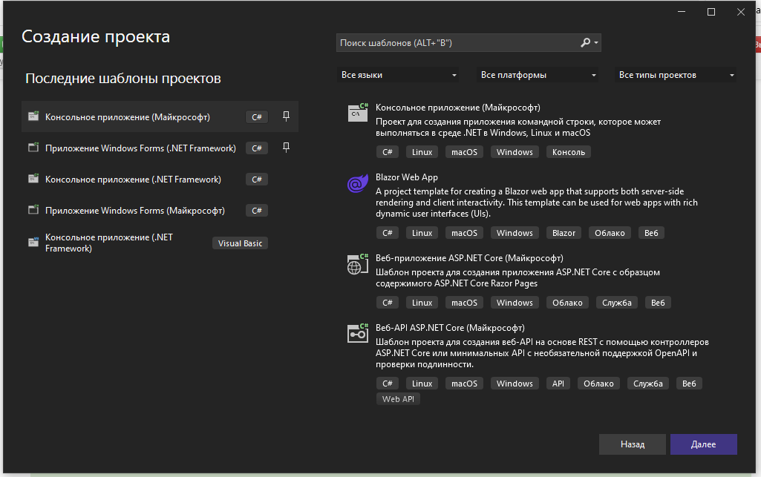This screenshot has width=761, height=477.
Task: Click the Далее button
Action: pos(704,444)
